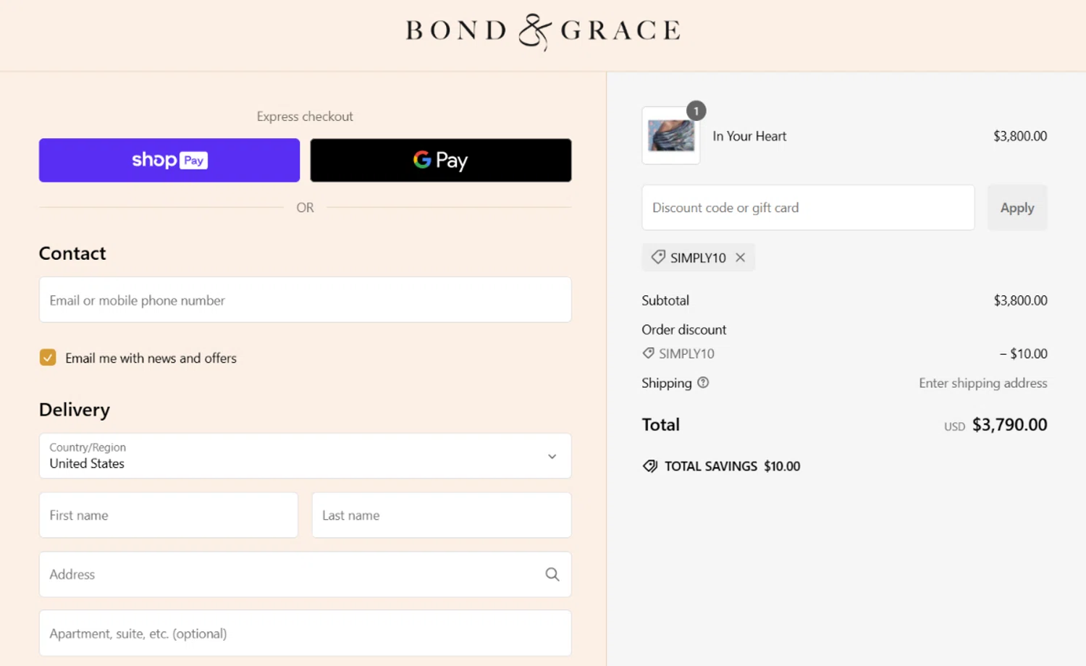
Task: Click the In Your Heart product thumbnail
Action: 671,135
